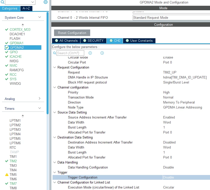
Task: Click the next search result arrow
Action: [102, 53]
